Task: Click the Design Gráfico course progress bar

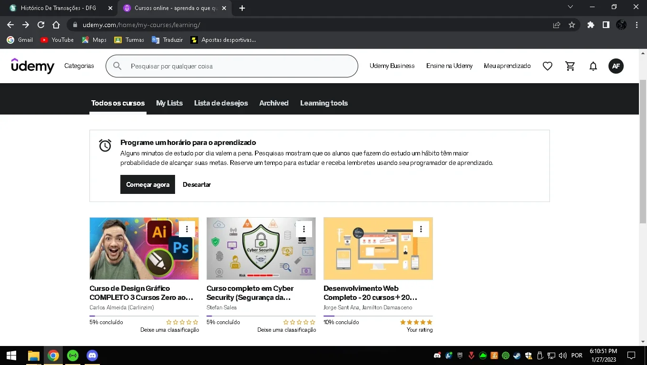Action: (144, 316)
